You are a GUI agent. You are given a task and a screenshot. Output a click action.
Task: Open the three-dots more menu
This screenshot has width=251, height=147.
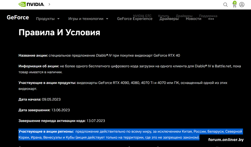211,19
